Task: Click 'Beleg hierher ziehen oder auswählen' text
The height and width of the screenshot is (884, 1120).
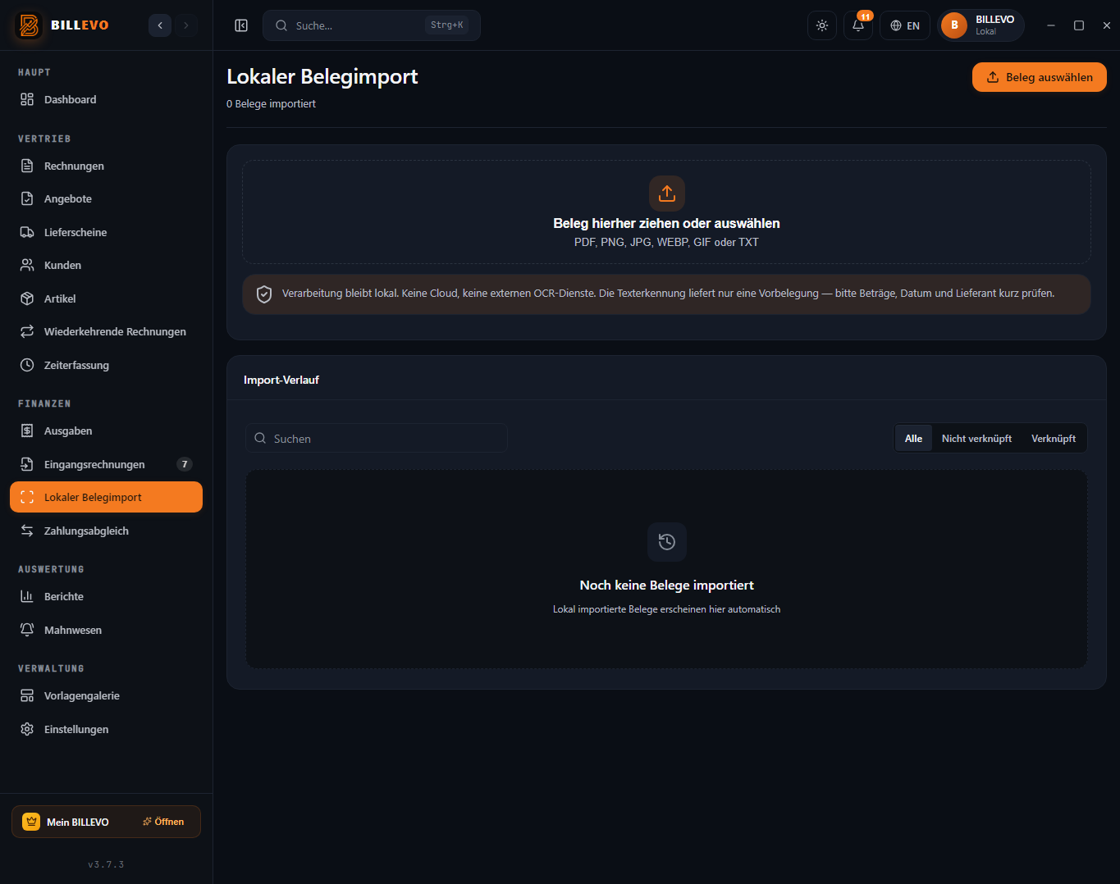Action: (x=667, y=223)
